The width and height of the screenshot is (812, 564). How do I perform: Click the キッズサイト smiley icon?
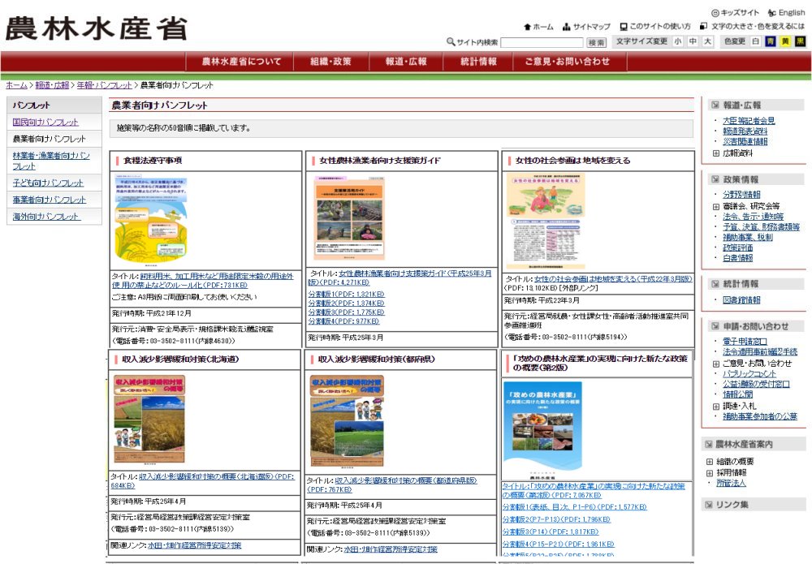715,13
